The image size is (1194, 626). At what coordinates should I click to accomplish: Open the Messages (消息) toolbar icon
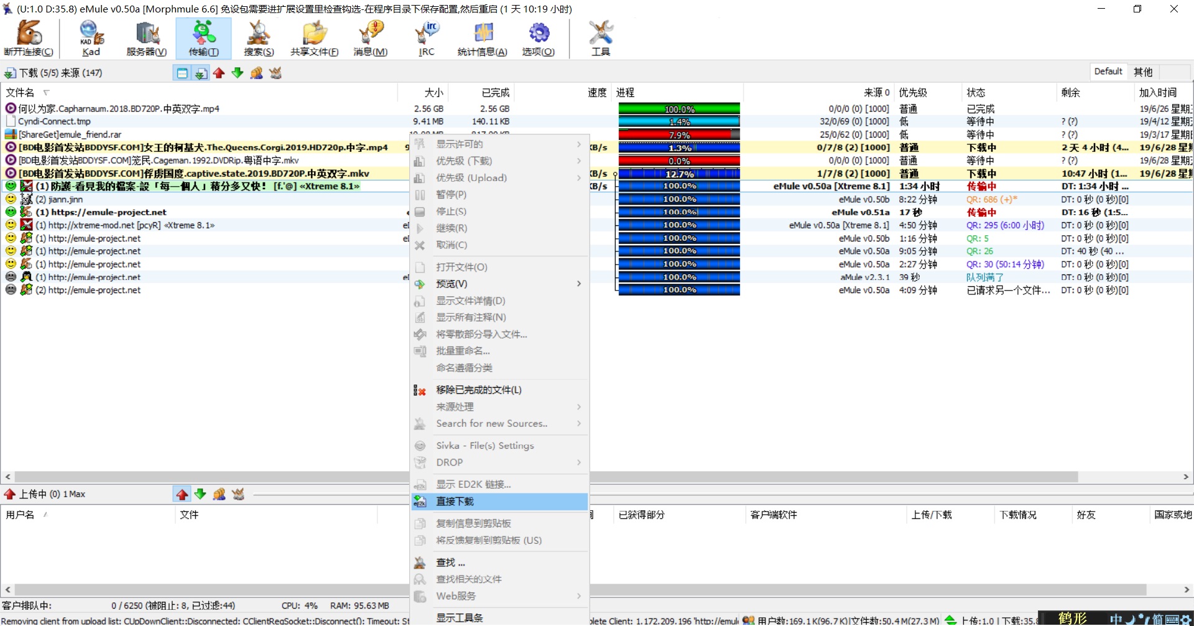coord(371,39)
